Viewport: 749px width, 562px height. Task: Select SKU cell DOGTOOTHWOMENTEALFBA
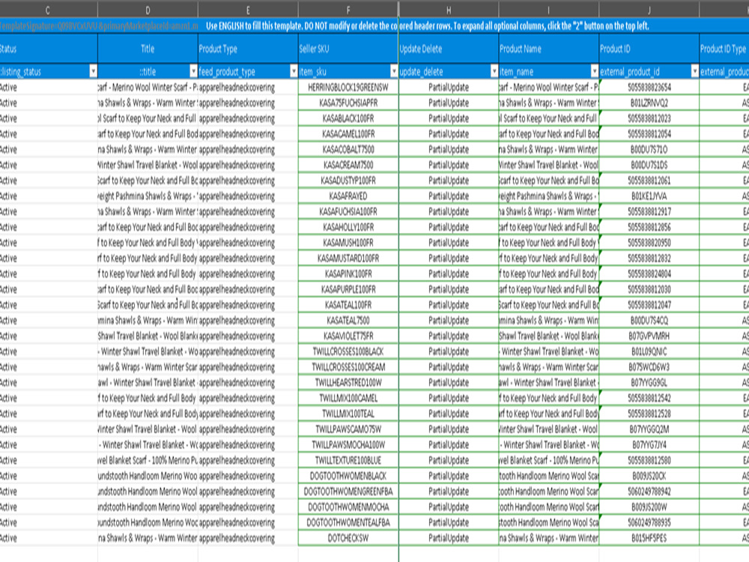348,522
